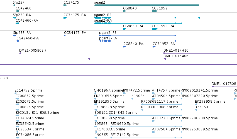Viewport: 237px width, 139px height.
Task: Click the EC38642.5prime EST label
Action: [x=30, y=124]
